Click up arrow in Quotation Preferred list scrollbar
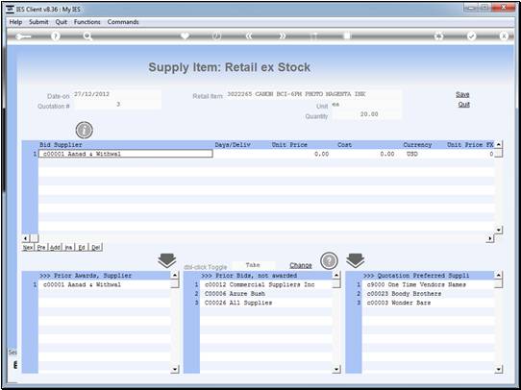521x390 pixels. point(498,275)
